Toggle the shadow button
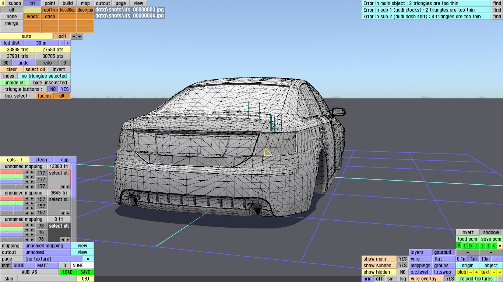503x282 pixels. (x=491, y=232)
